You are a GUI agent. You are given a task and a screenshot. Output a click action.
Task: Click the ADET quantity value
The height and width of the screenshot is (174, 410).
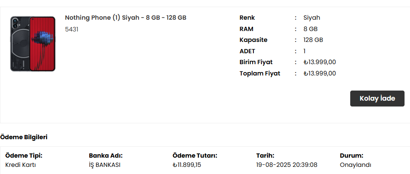(x=305, y=51)
